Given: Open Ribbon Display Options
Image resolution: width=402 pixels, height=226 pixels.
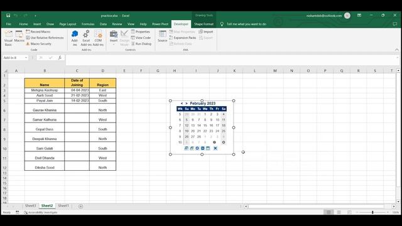Looking at the screenshot, I should (x=359, y=15).
